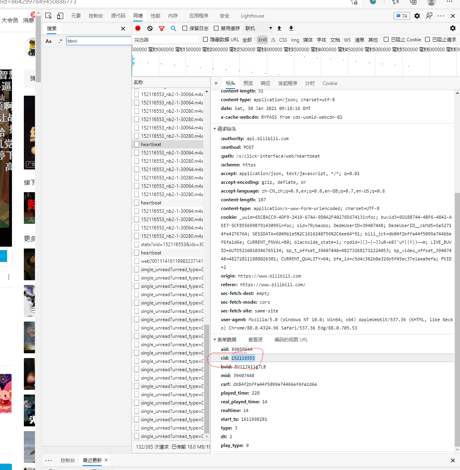Close the request details pane
The height and width of the screenshot is (470, 460).
216,83
